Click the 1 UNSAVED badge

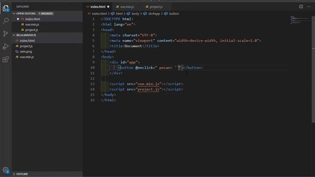click(46, 13)
